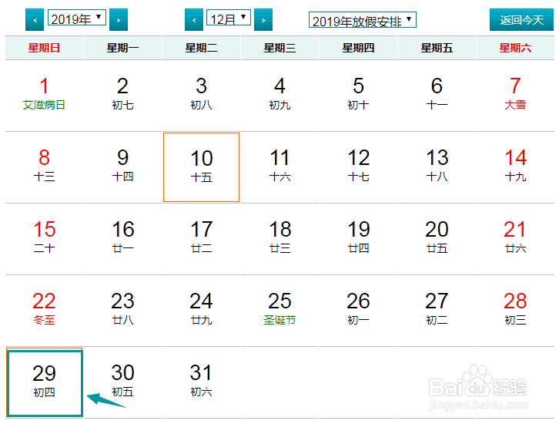Screen dimensions: 559x424
Task: Go to previous month arrow
Action: [194, 20]
